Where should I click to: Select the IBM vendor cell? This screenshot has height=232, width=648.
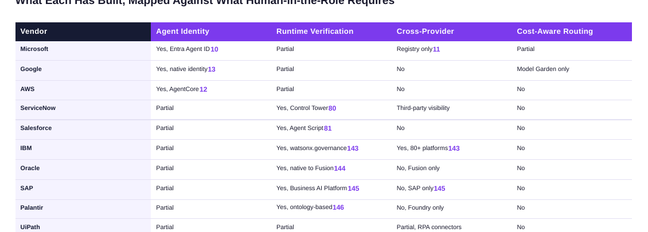(83, 150)
